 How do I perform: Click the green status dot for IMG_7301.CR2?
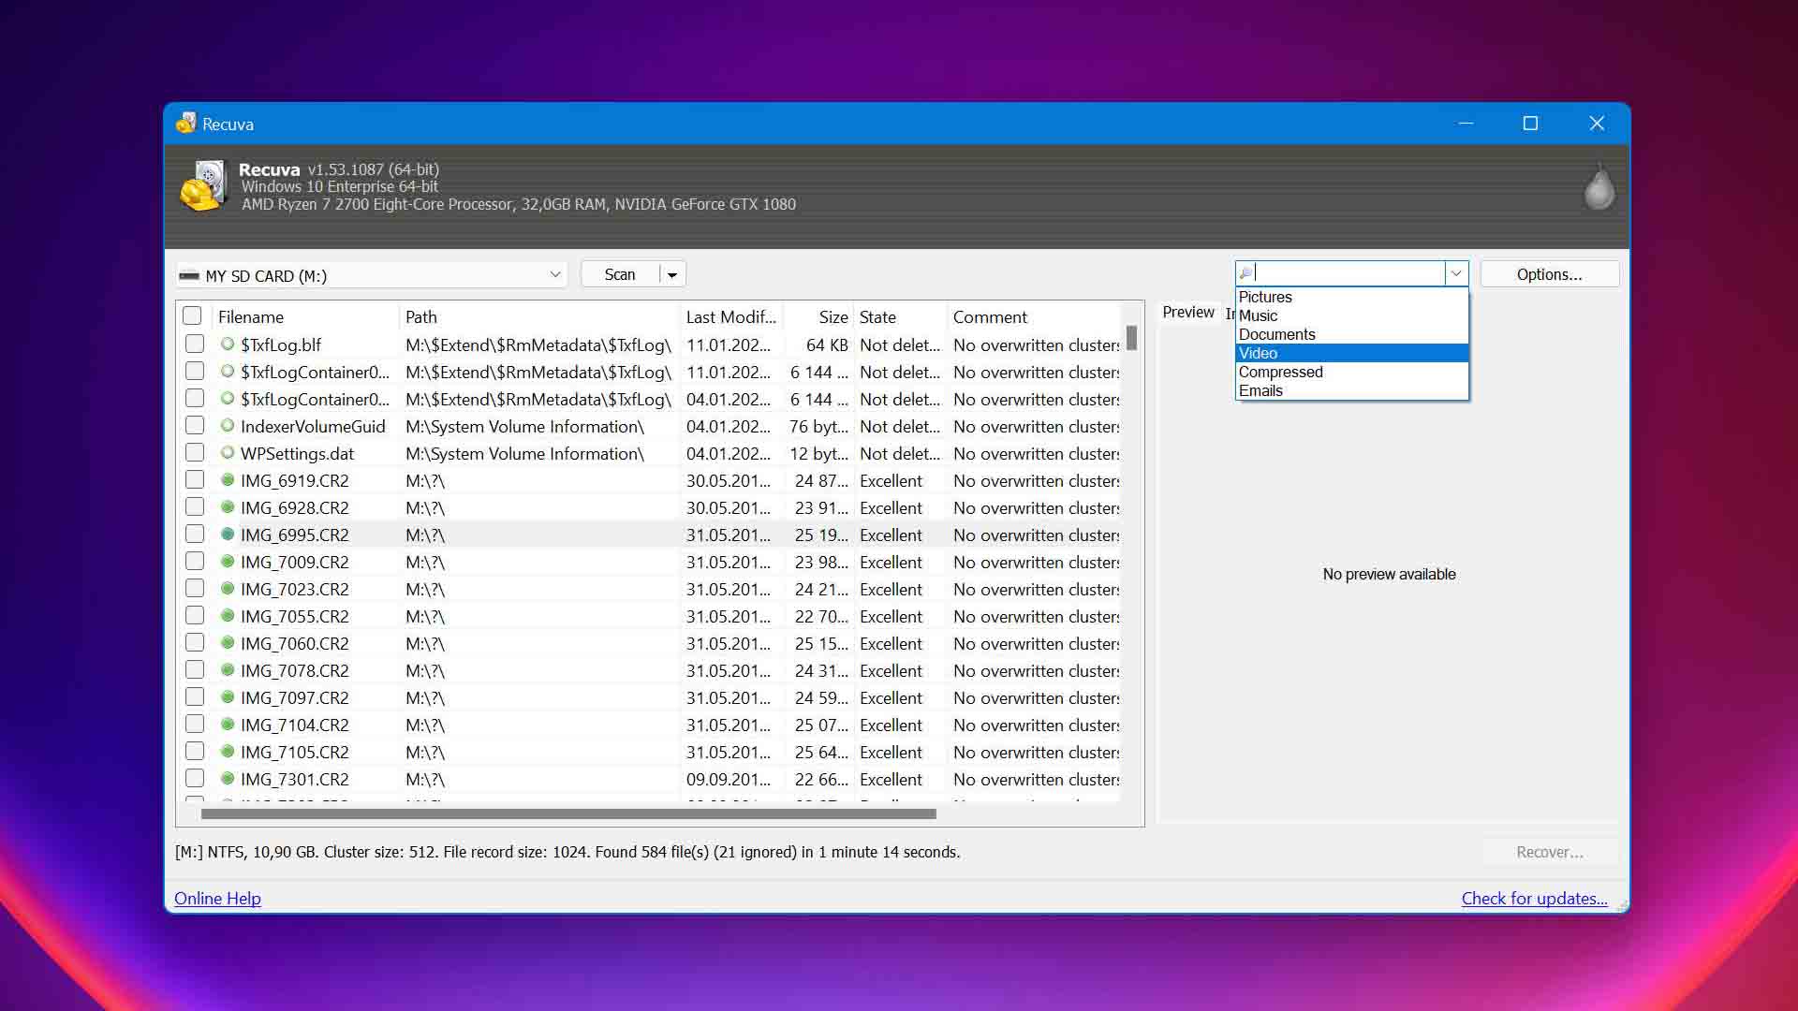(227, 779)
